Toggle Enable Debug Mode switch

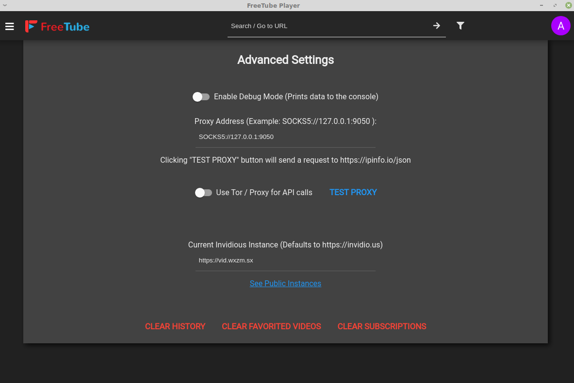(201, 97)
